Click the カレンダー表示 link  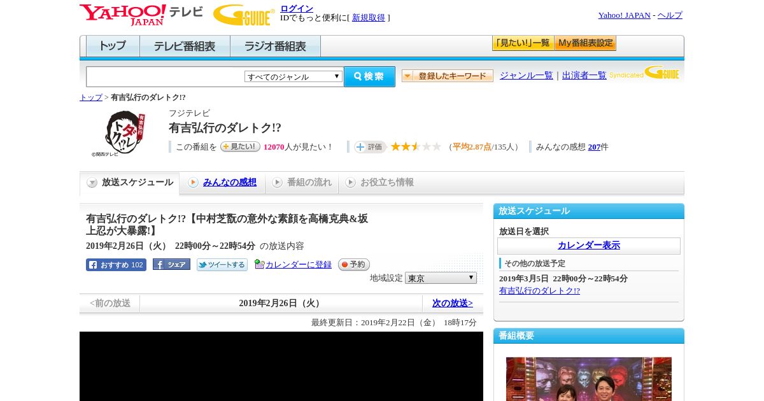tap(589, 246)
